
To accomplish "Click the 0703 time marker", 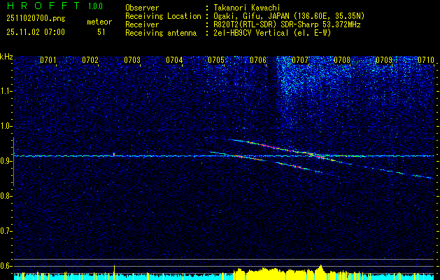I will [x=132, y=60].
